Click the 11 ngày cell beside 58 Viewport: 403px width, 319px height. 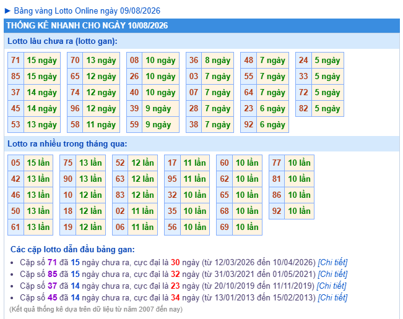[102, 124]
